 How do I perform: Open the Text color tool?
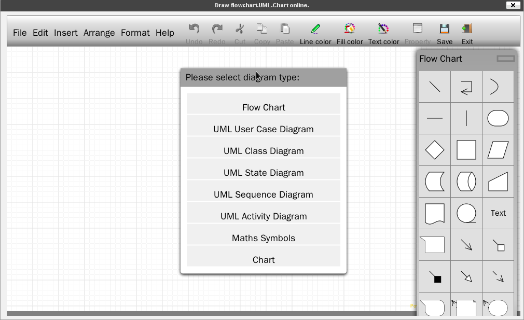pos(383,34)
